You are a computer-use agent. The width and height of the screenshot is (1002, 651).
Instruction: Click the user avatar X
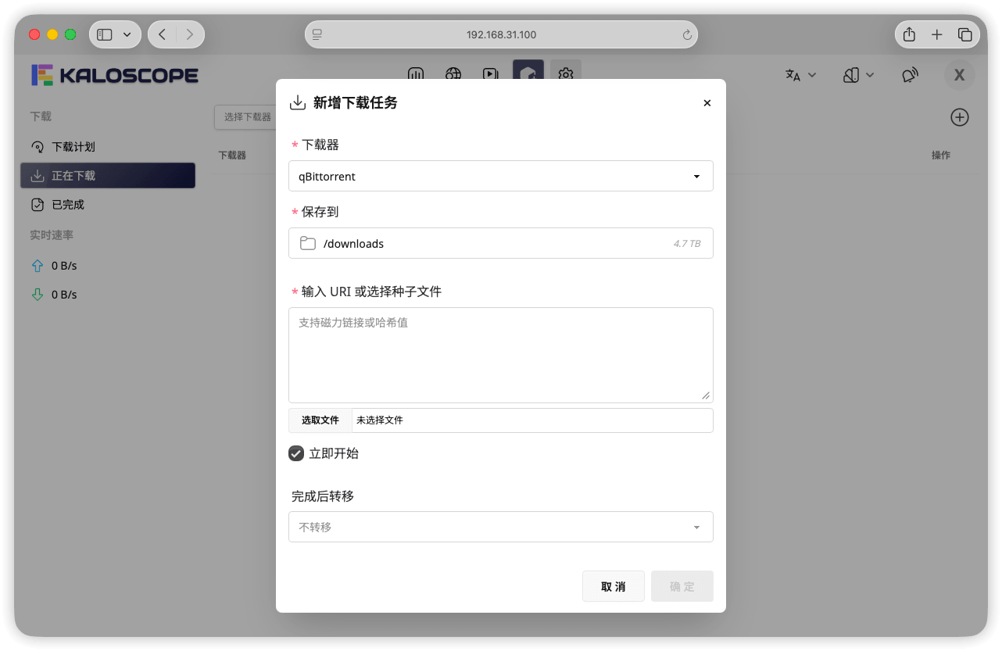click(960, 75)
